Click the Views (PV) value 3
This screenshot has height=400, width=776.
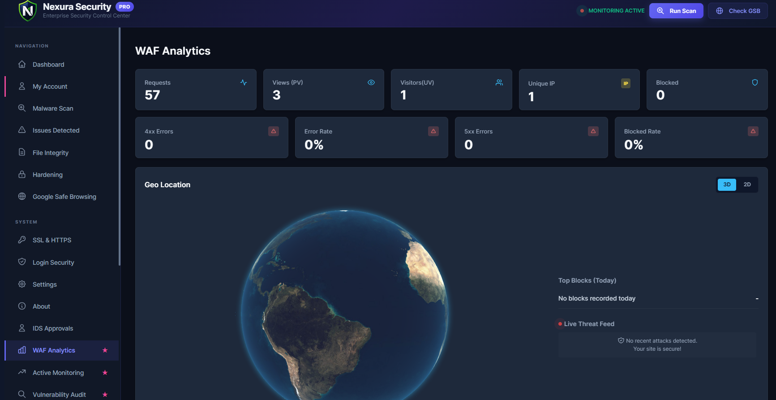(277, 95)
